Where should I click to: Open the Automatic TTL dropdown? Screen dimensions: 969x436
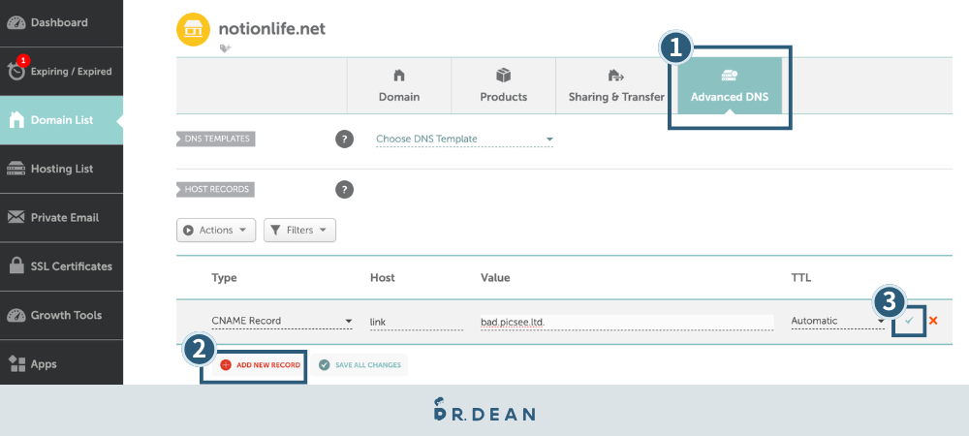coord(838,321)
